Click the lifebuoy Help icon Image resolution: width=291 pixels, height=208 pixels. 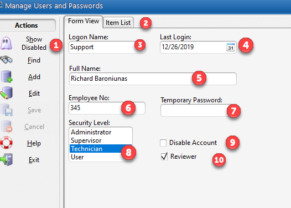pyautogui.click(x=6, y=143)
